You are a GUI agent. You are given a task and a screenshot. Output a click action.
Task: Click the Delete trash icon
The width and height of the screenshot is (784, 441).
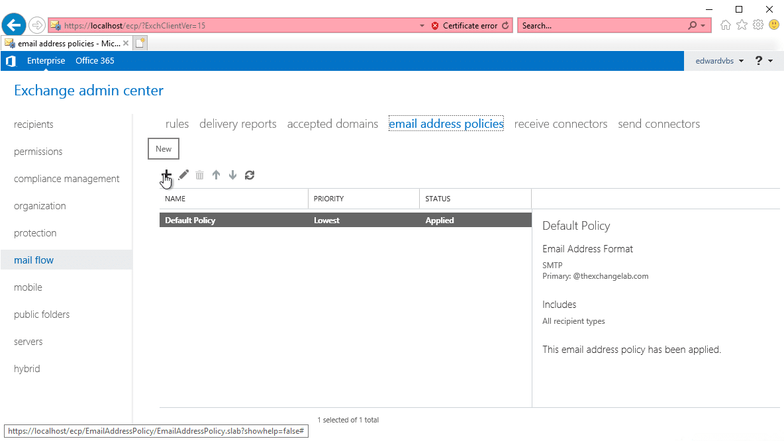click(x=199, y=175)
